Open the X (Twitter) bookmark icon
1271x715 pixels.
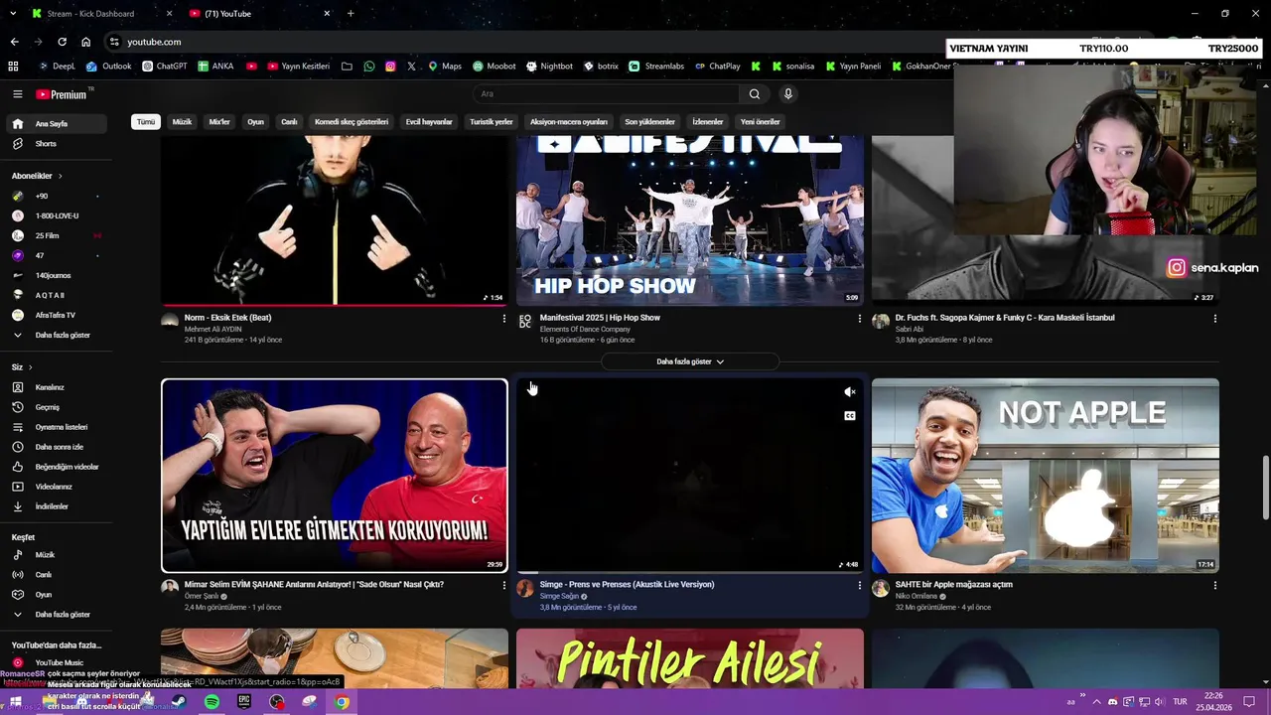pos(411,67)
